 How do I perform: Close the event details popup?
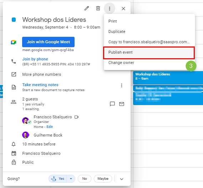[x=123, y=9]
